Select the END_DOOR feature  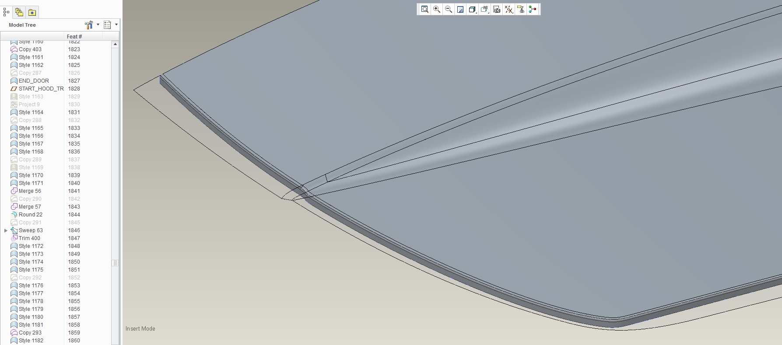(x=34, y=81)
